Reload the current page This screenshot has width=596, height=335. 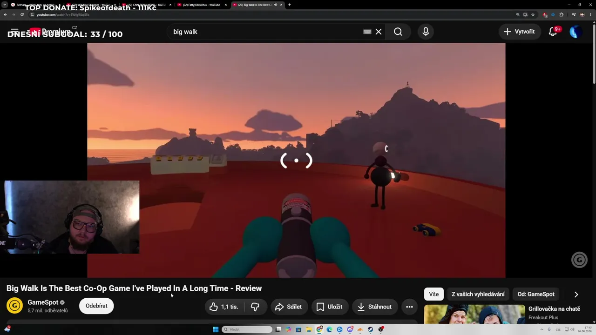point(22,14)
